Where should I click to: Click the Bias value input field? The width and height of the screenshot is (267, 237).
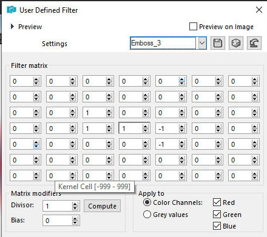pyautogui.click(x=58, y=221)
